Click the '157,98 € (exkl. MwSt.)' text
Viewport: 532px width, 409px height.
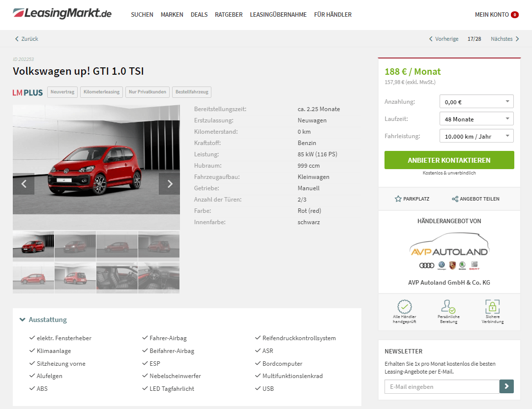click(410, 82)
